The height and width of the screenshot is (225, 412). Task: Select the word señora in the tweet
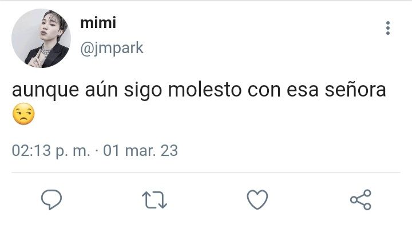[x=355, y=90]
